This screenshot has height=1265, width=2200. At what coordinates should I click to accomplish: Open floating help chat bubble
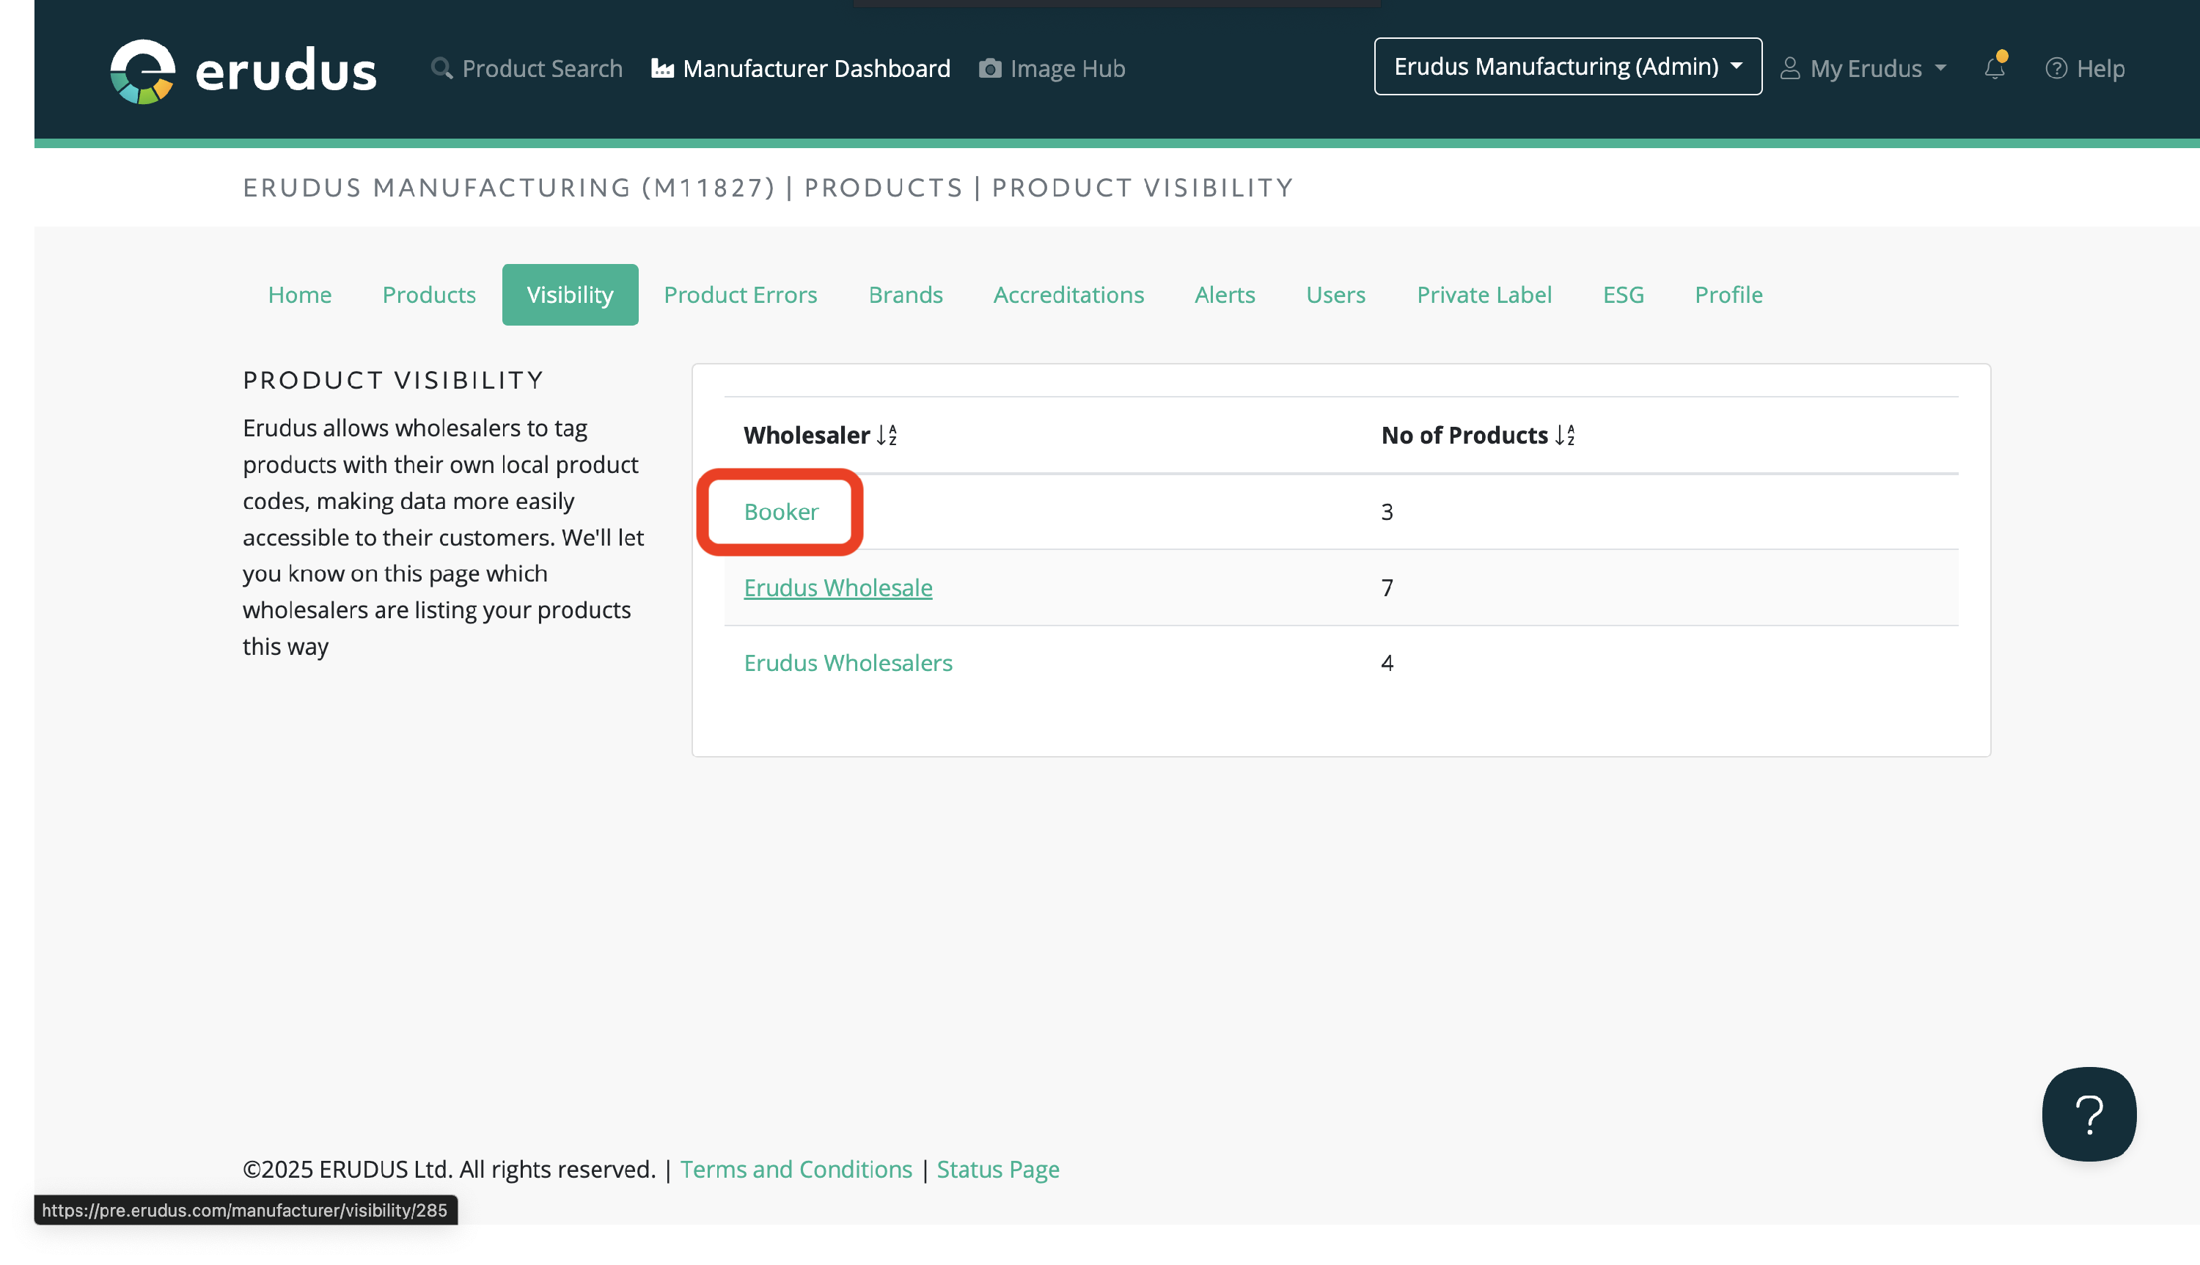(2088, 1113)
